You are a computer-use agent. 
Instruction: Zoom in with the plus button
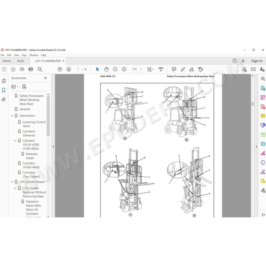124,69
